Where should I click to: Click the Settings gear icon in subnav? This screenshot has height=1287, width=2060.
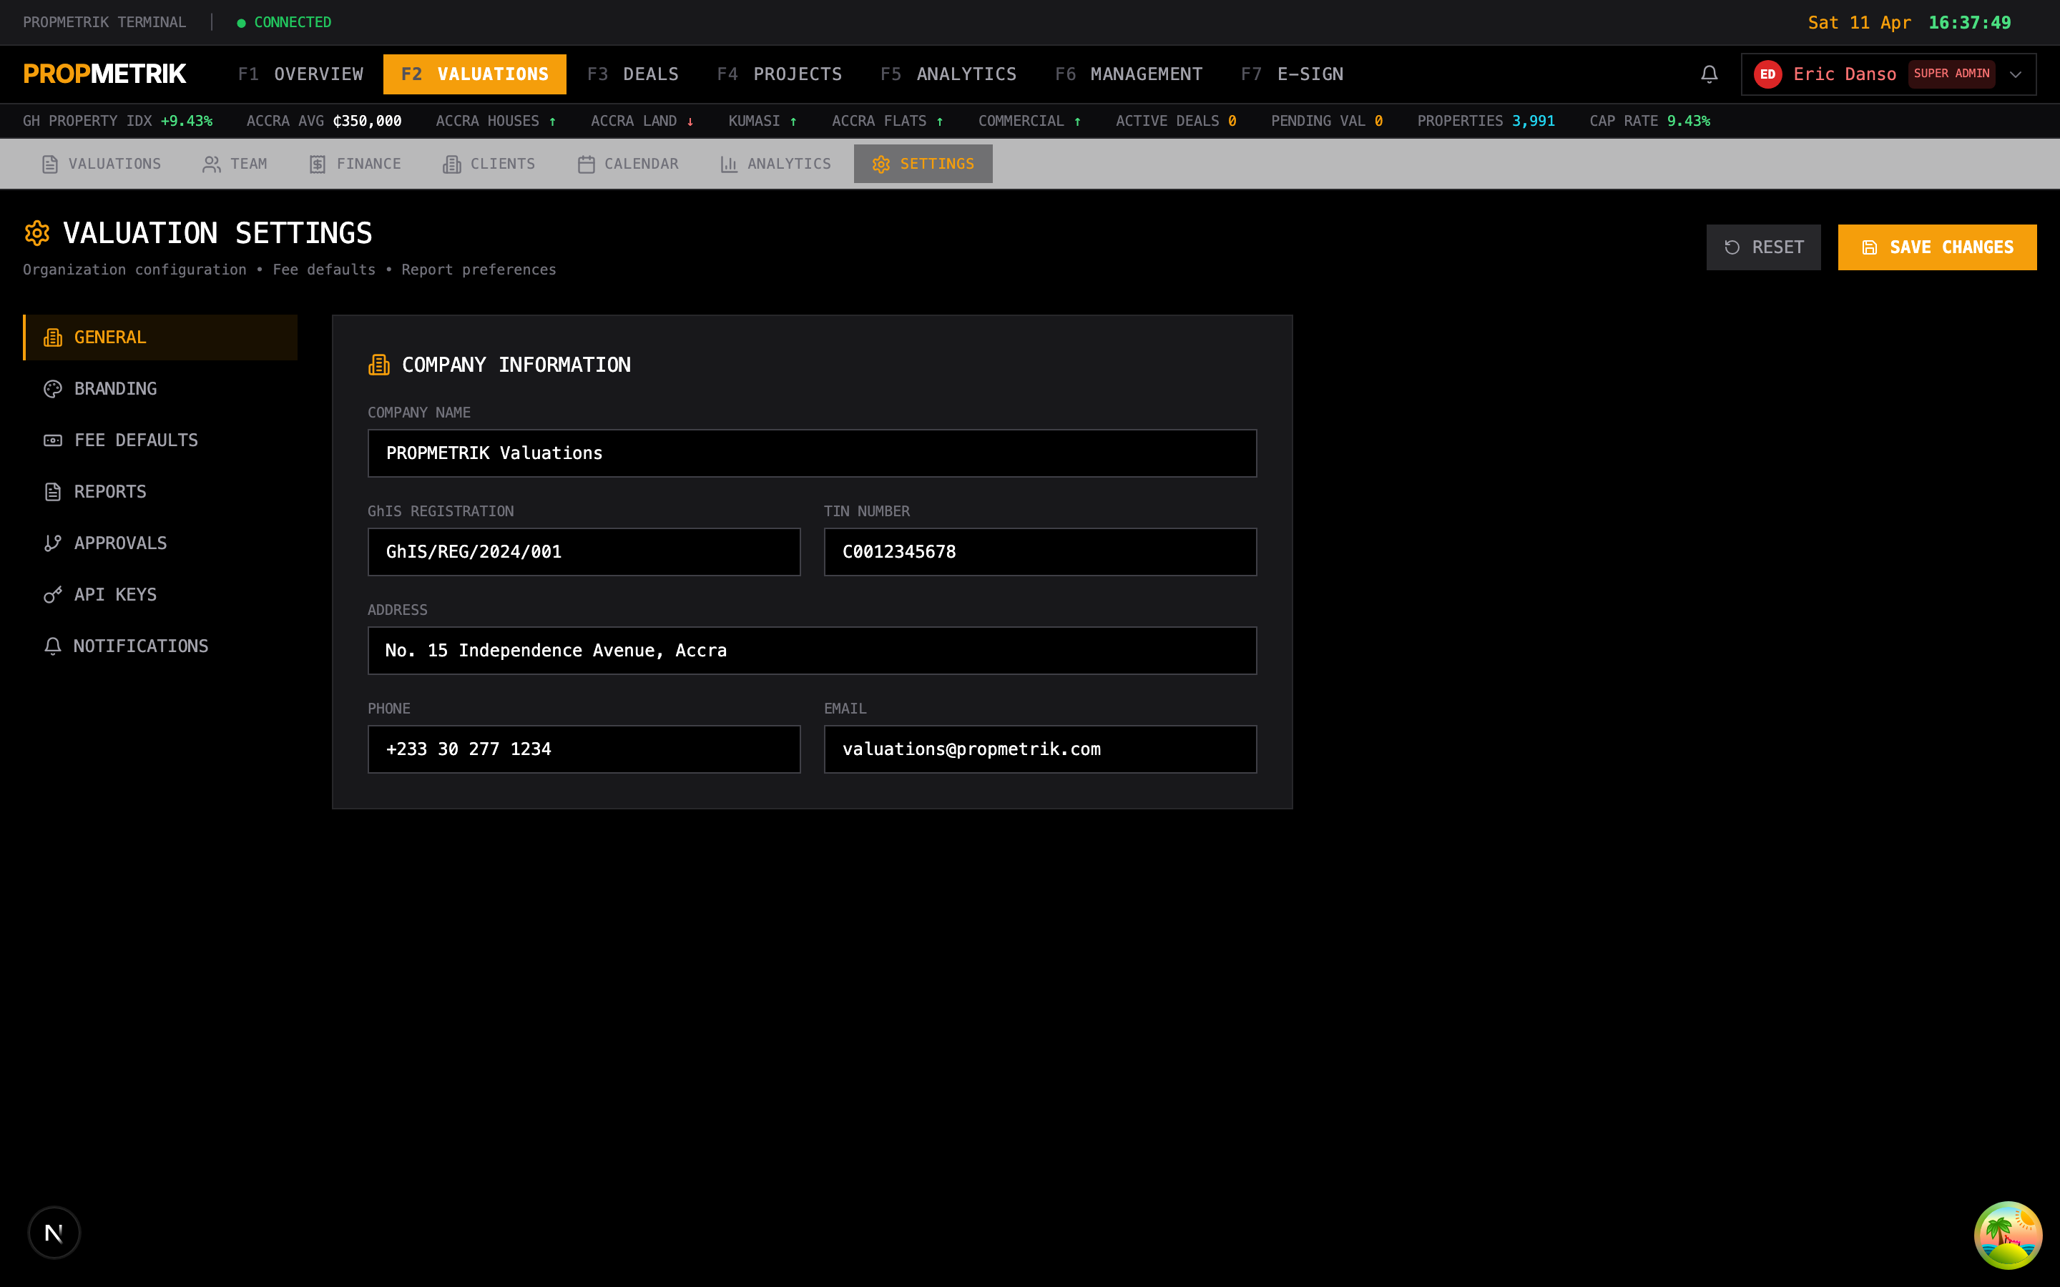click(881, 164)
